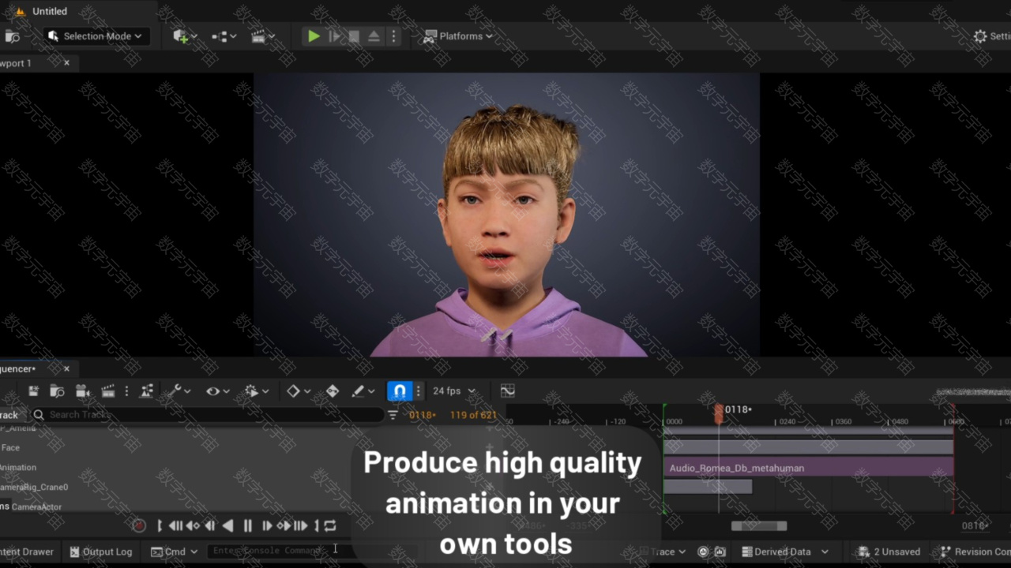Click the Sequencer hierarchy actions icon

[147, 391]
